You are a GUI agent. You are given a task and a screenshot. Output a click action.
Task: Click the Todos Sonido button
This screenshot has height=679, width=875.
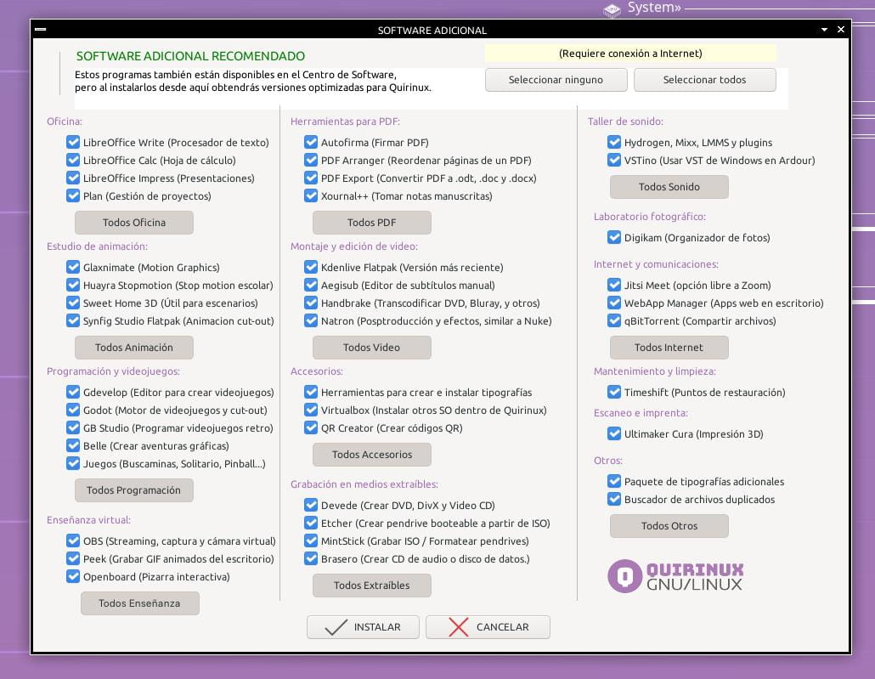pos(669,186)
